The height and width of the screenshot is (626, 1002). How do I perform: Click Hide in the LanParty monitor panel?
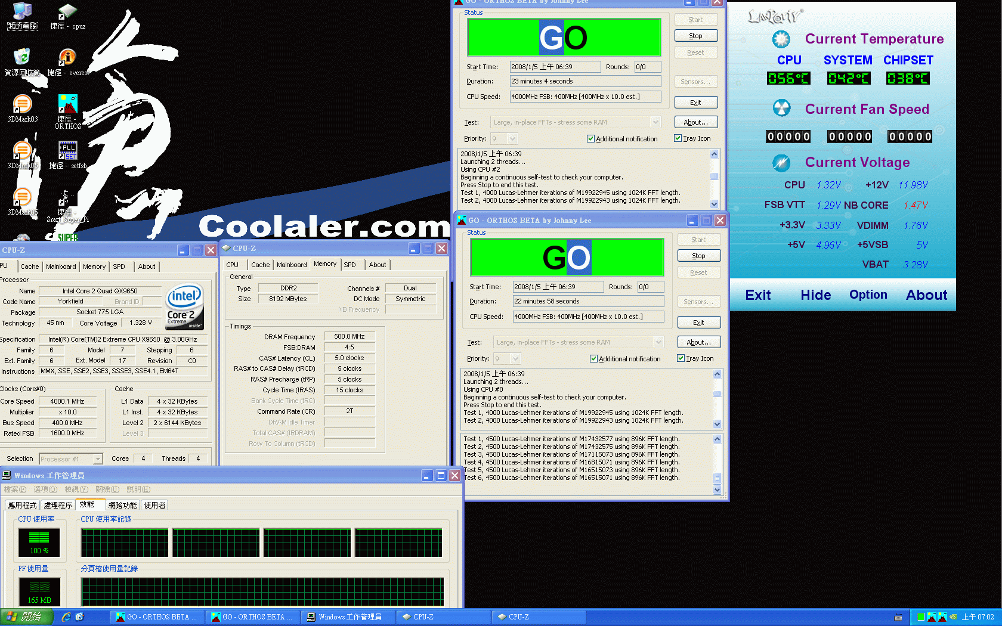(816, 295)
